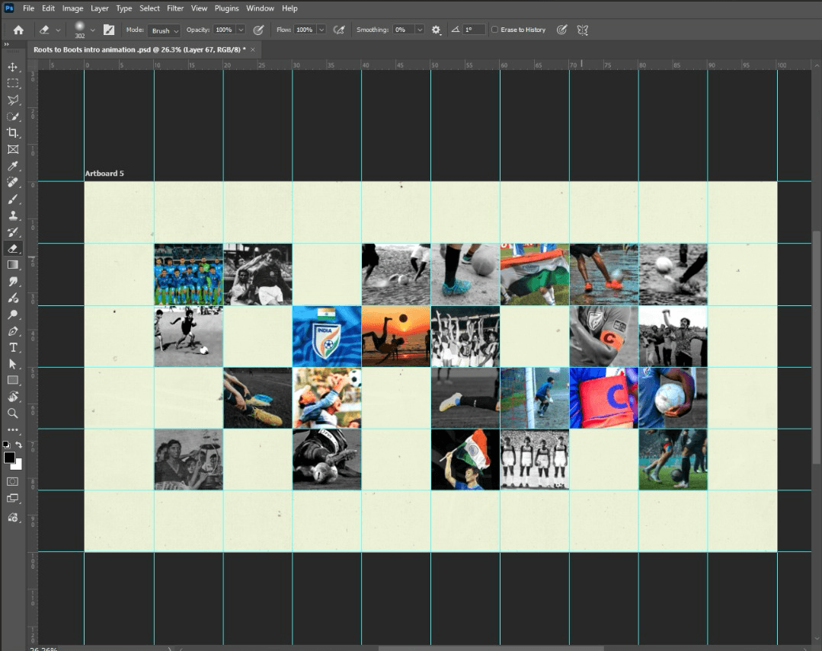Click the black foreground color swatch
The width and height of the screenshot is (822, 651).
point(9,457)
